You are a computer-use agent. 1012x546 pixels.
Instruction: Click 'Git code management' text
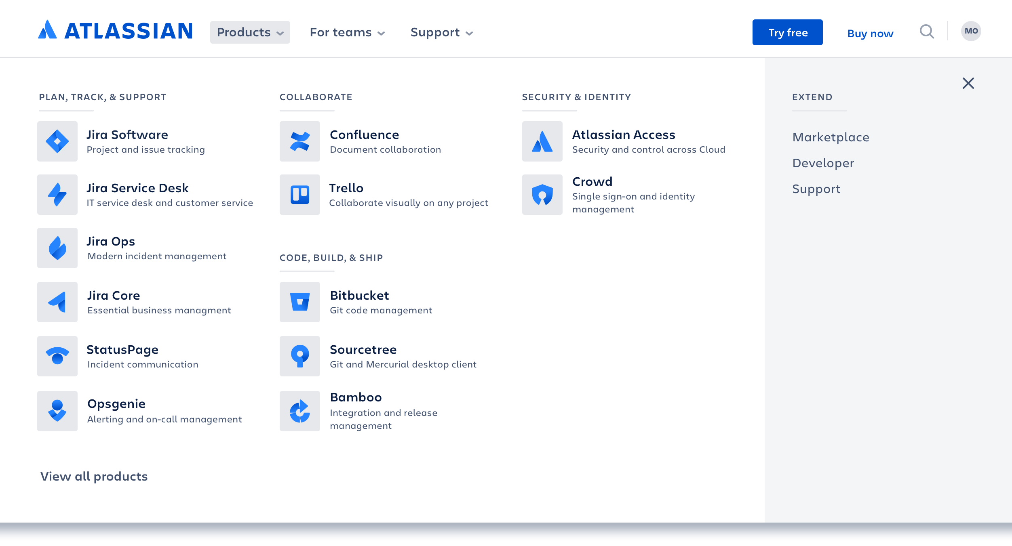click(x=381, y=311)
